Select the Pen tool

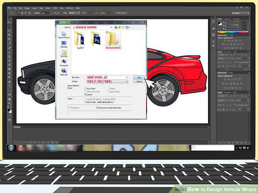coord(9,82)
